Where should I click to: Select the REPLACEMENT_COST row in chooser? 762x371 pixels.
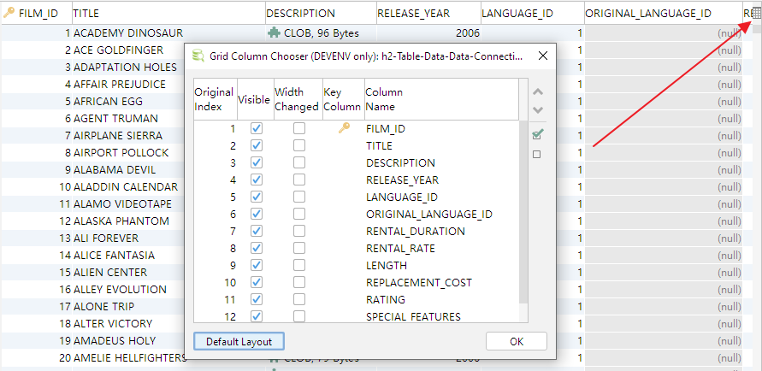(418, 282)
